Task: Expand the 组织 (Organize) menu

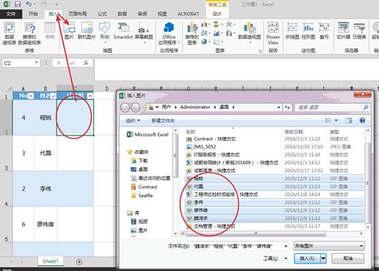Action: 133,120
